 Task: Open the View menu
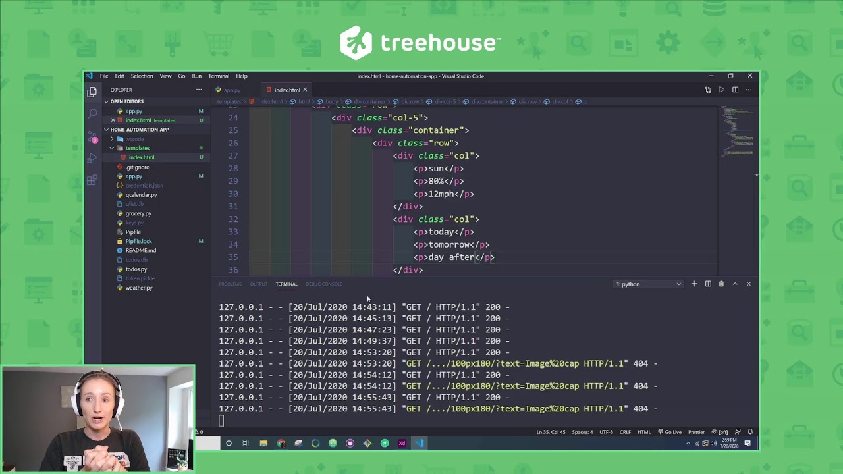[165, 76]
